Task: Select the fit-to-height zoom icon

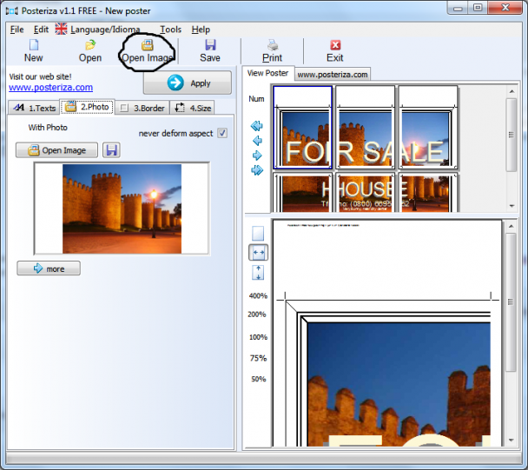Action: point(258,272)
